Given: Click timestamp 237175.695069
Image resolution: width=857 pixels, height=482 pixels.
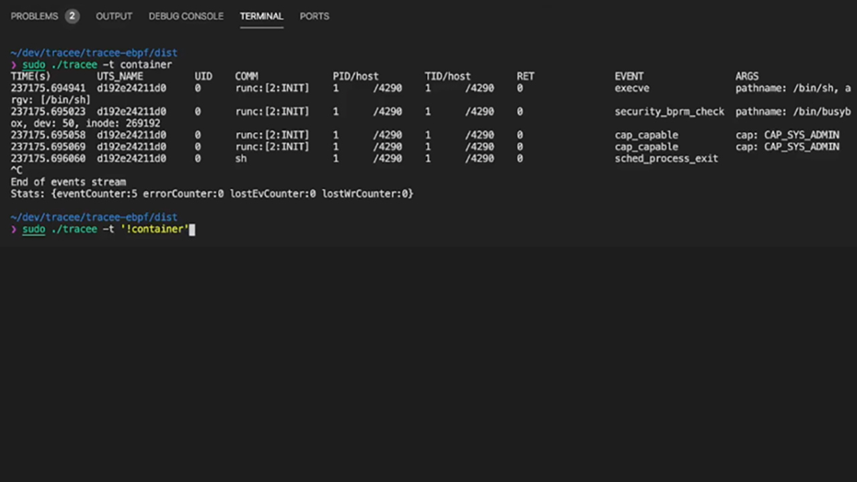Looking at the screenshot, I should 48,147.
